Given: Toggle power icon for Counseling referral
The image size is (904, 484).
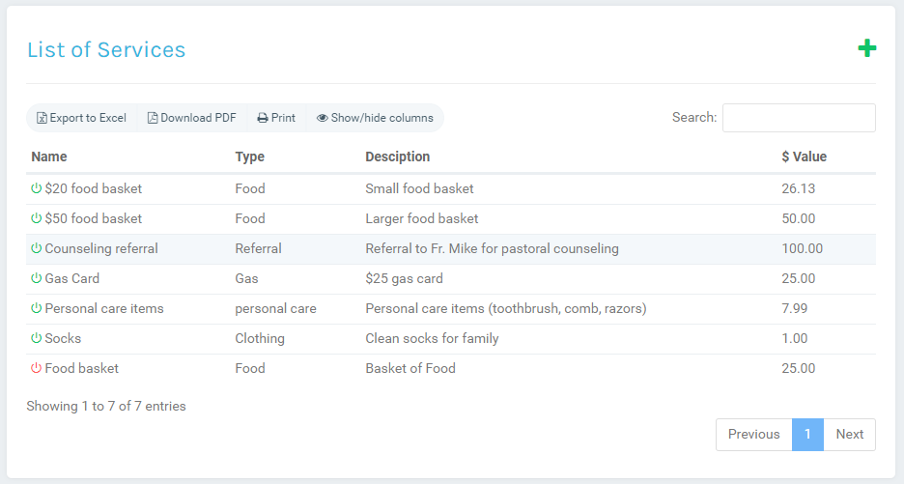Looking at the screenshot, I should click(x=37, y=248).
